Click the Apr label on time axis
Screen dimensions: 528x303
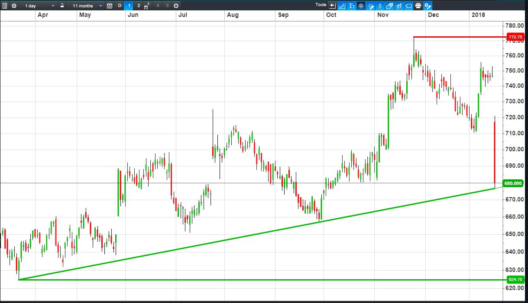[x=42, y=15]
